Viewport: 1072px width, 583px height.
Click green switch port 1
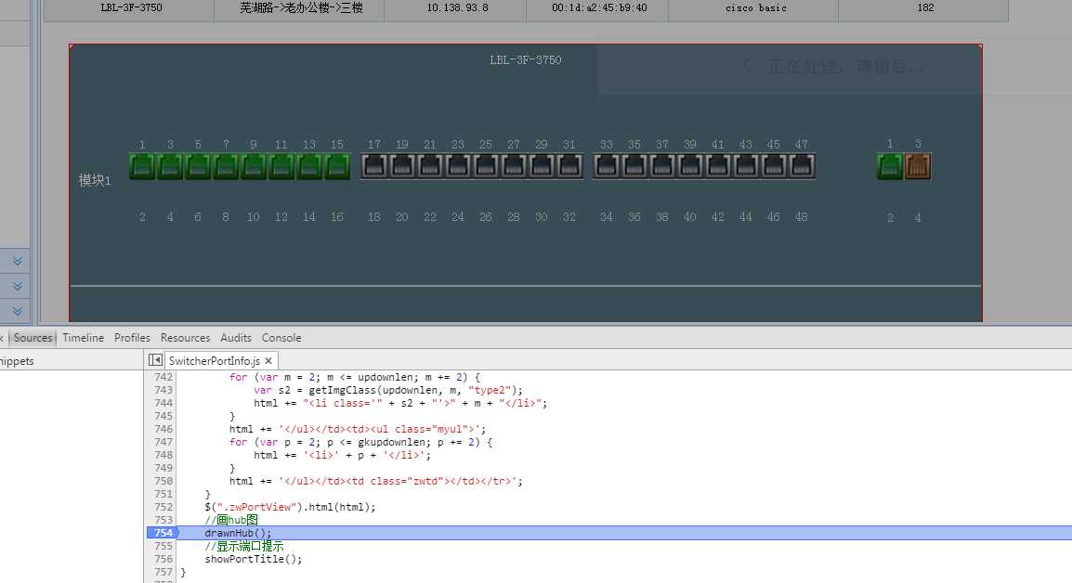[142, 166]
